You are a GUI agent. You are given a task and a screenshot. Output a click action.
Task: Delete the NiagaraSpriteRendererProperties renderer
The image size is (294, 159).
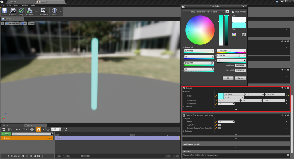[288, 155]
